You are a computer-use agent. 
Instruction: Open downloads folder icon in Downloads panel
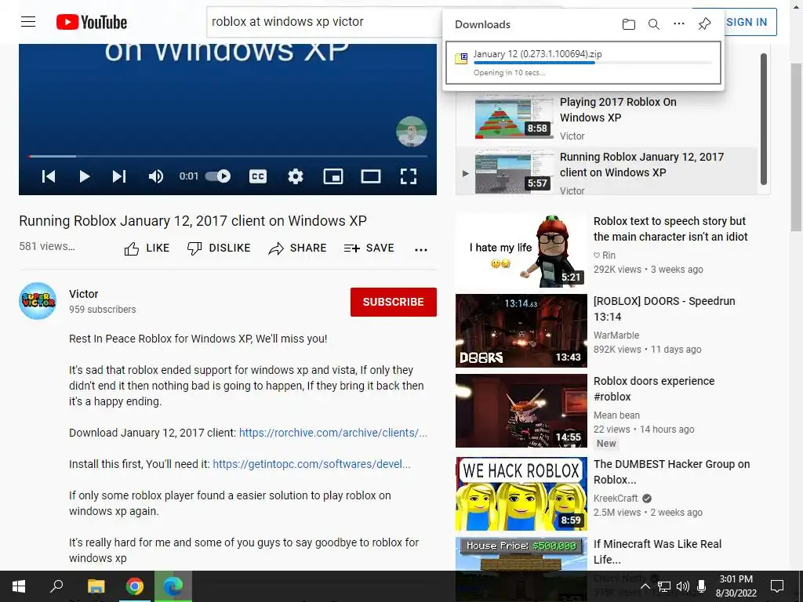(x=628, y=24)
